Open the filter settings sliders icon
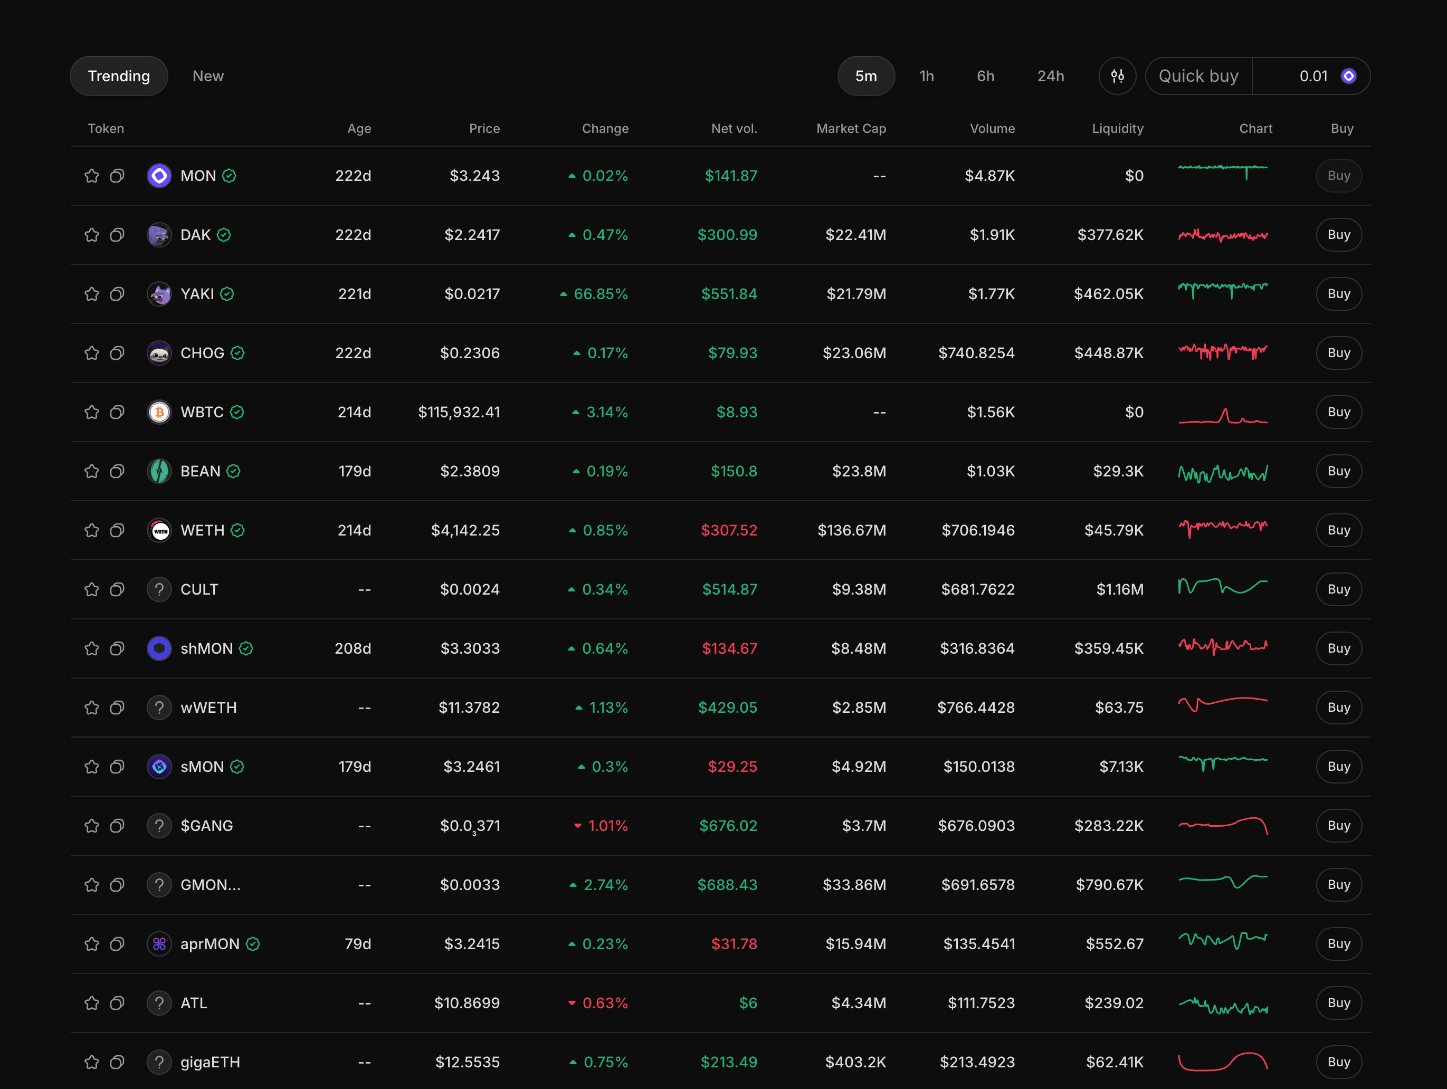This screenshot has width=1447, height=1089. point(1117,77)
